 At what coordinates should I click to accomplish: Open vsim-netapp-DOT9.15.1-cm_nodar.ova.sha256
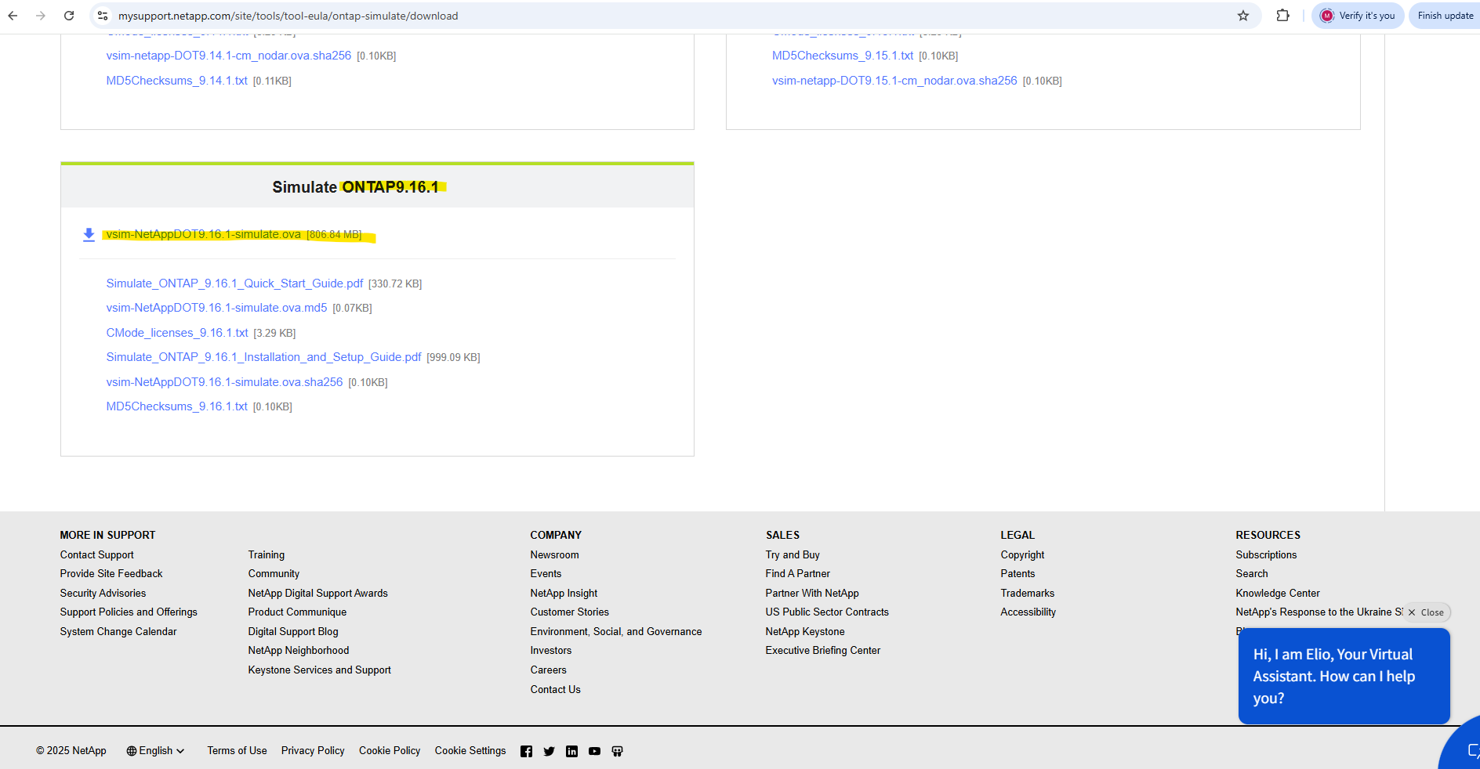(x=894, y=81)
